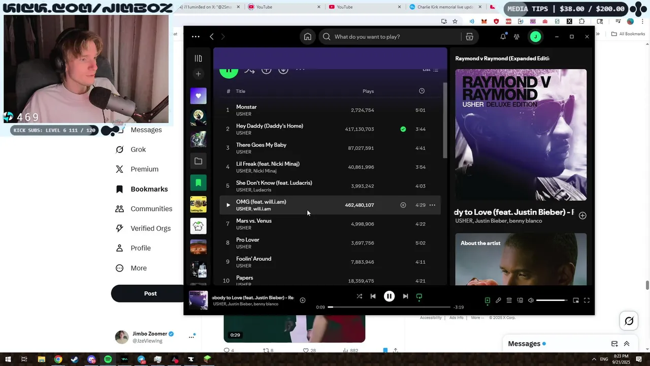Select track Papers
Viewport: 650px width, 366px height.
click(330, 280)
